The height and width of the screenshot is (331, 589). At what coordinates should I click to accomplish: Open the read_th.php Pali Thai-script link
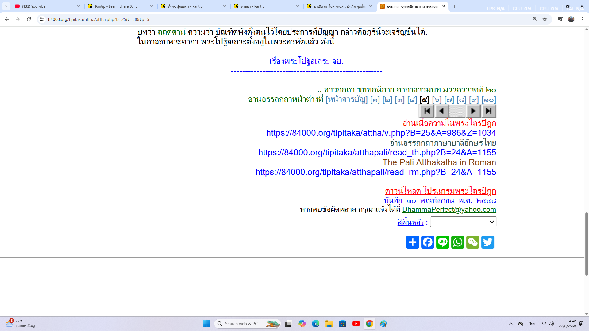pyautogui.click(x=377, y=153)
